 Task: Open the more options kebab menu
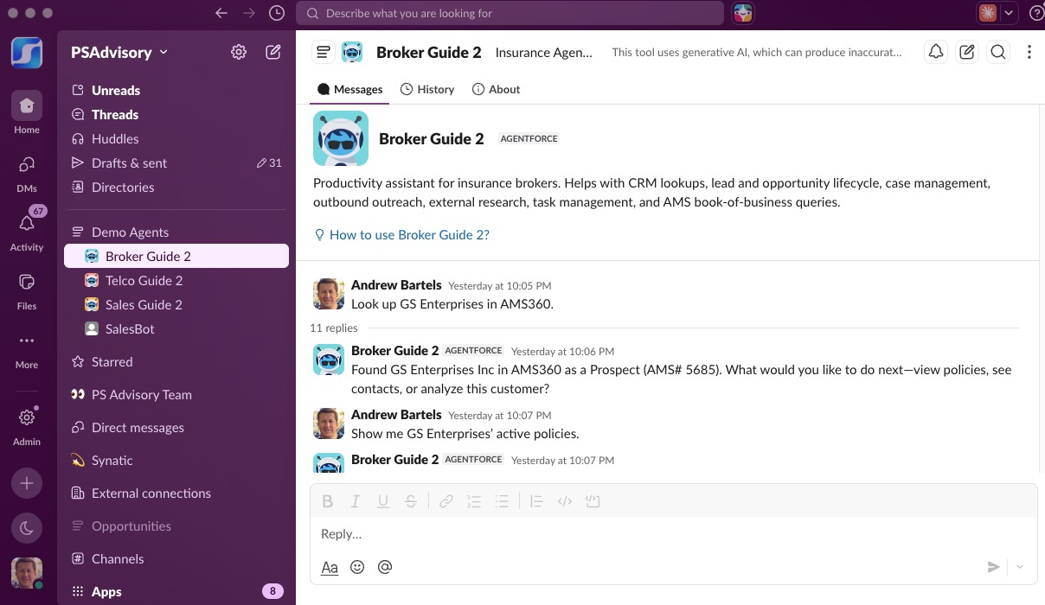(1029, 52)
